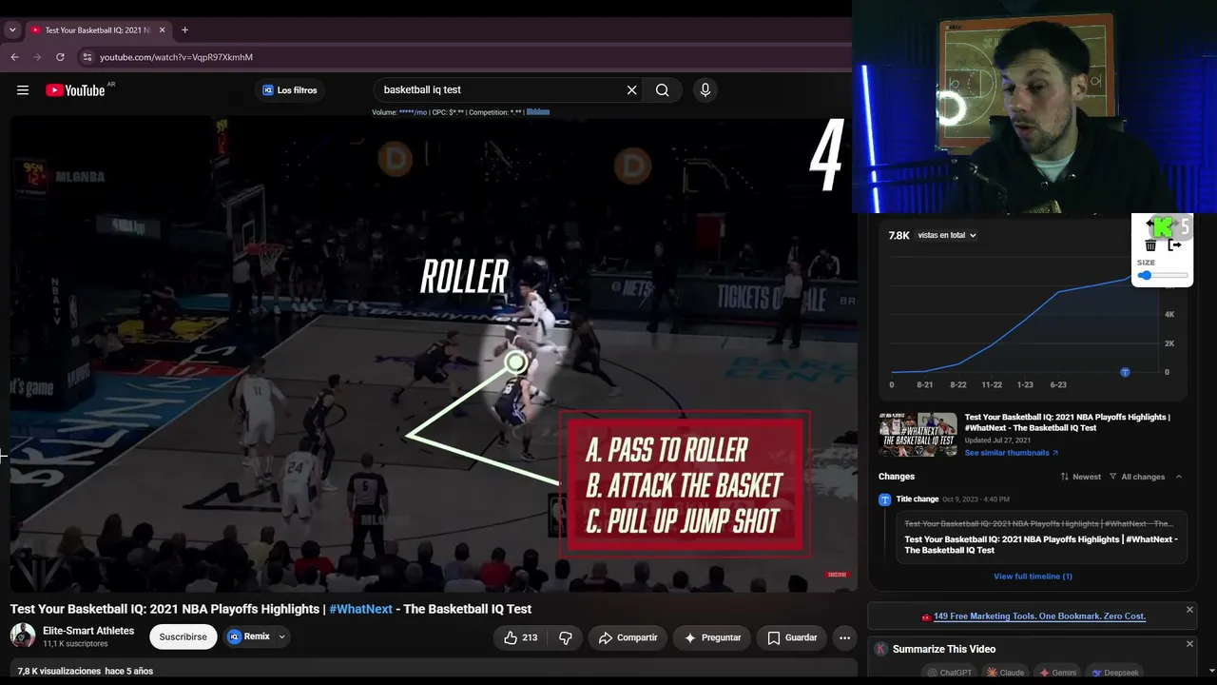Like the video with thumbs up
Screen dimensions: 1217x685
(x=519, y=637)
